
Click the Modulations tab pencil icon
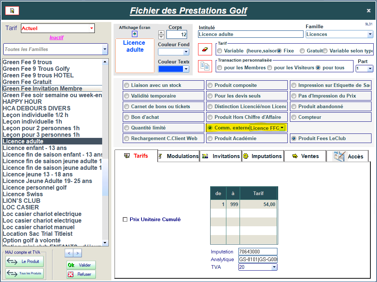(160, 156)
